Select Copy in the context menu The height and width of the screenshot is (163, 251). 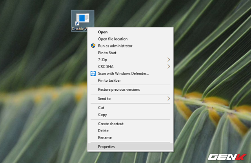tap(130, 115)
